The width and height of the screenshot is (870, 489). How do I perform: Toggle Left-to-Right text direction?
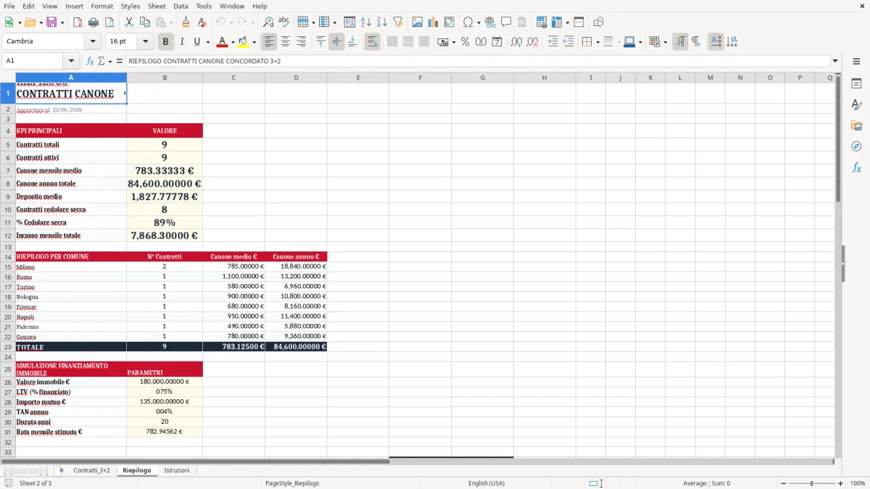(680, 42)
